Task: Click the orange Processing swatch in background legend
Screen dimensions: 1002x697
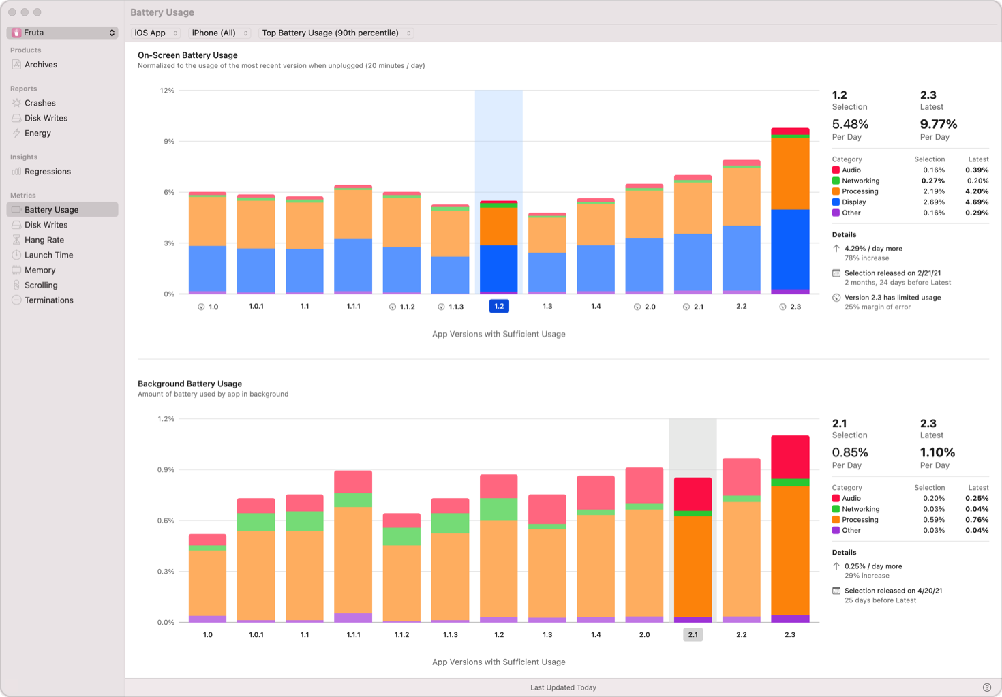Action: click(836, 520)
